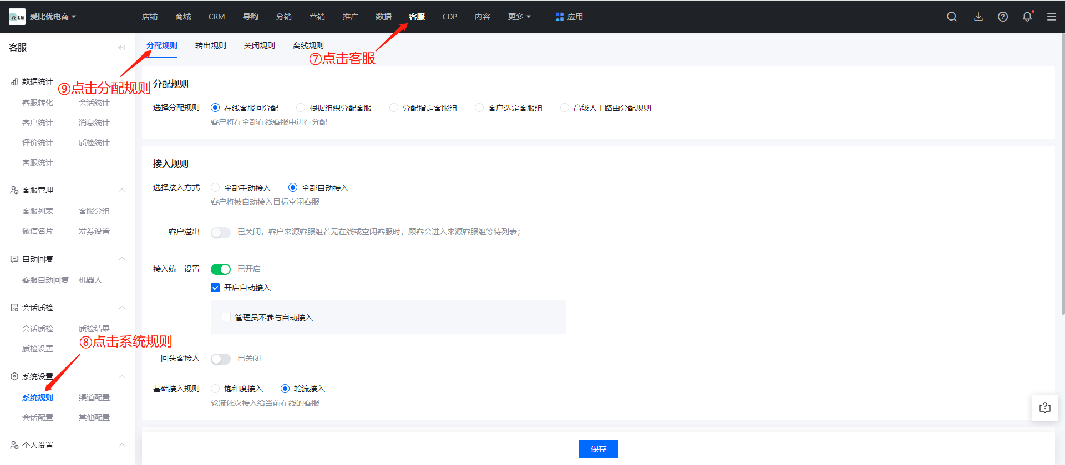Select 高级人工路由分配规则 radio option

coord(565,108)
